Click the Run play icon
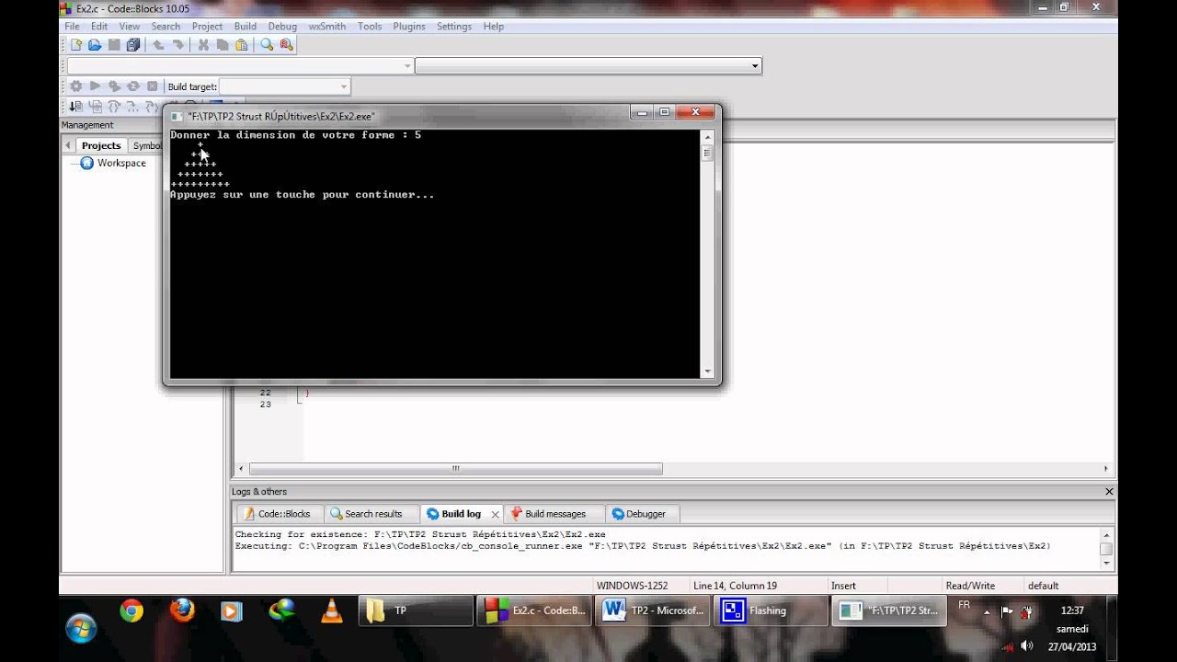 pyautogui.click(x=95, y=86)
